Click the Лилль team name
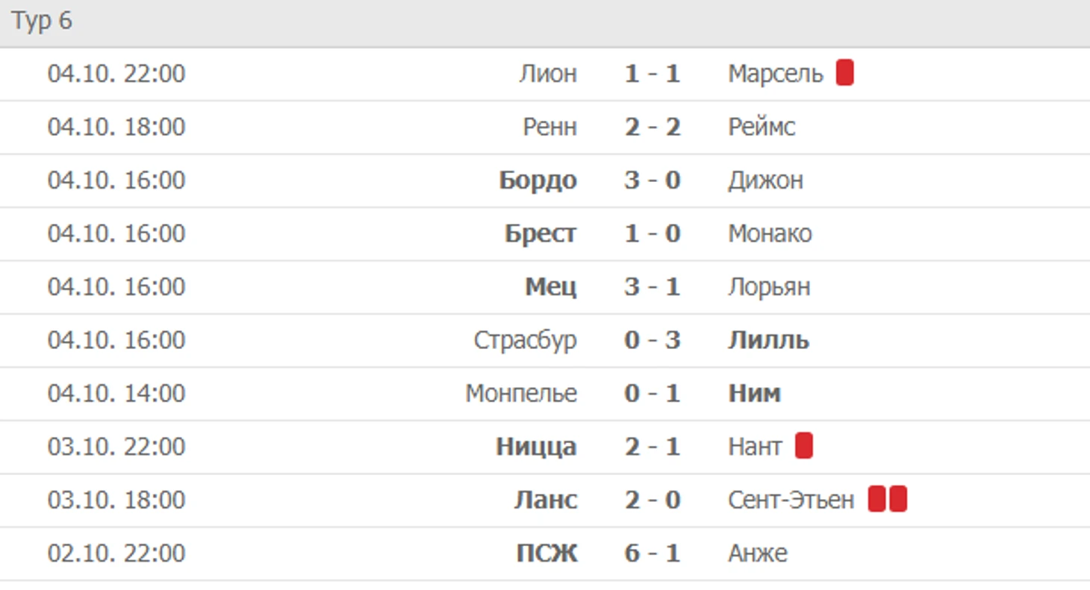The height and width of the screenshot is (590, 1090). (769, 340)
